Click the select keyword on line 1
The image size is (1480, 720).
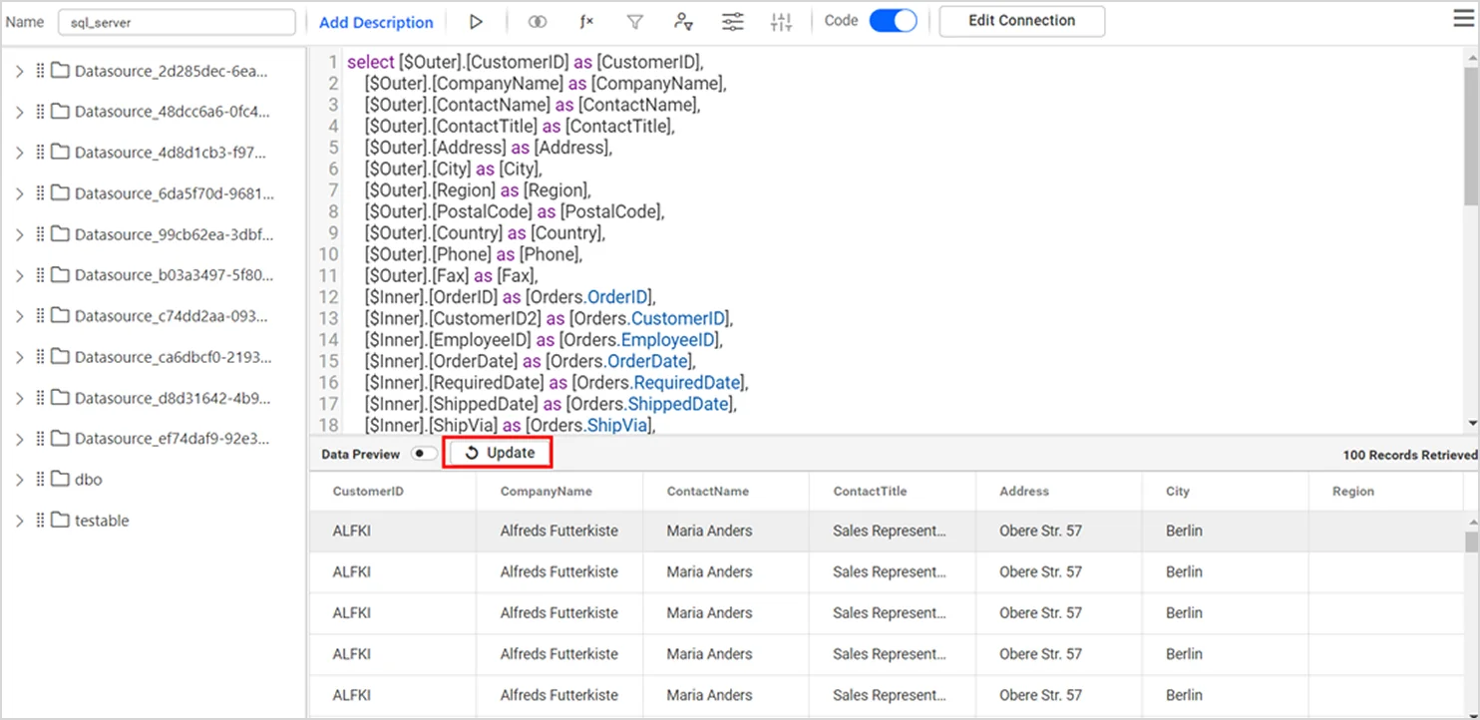pos(370,62)
